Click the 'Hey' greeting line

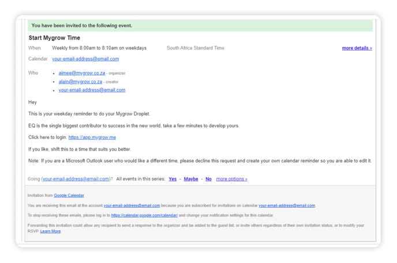tap(32, 102)
